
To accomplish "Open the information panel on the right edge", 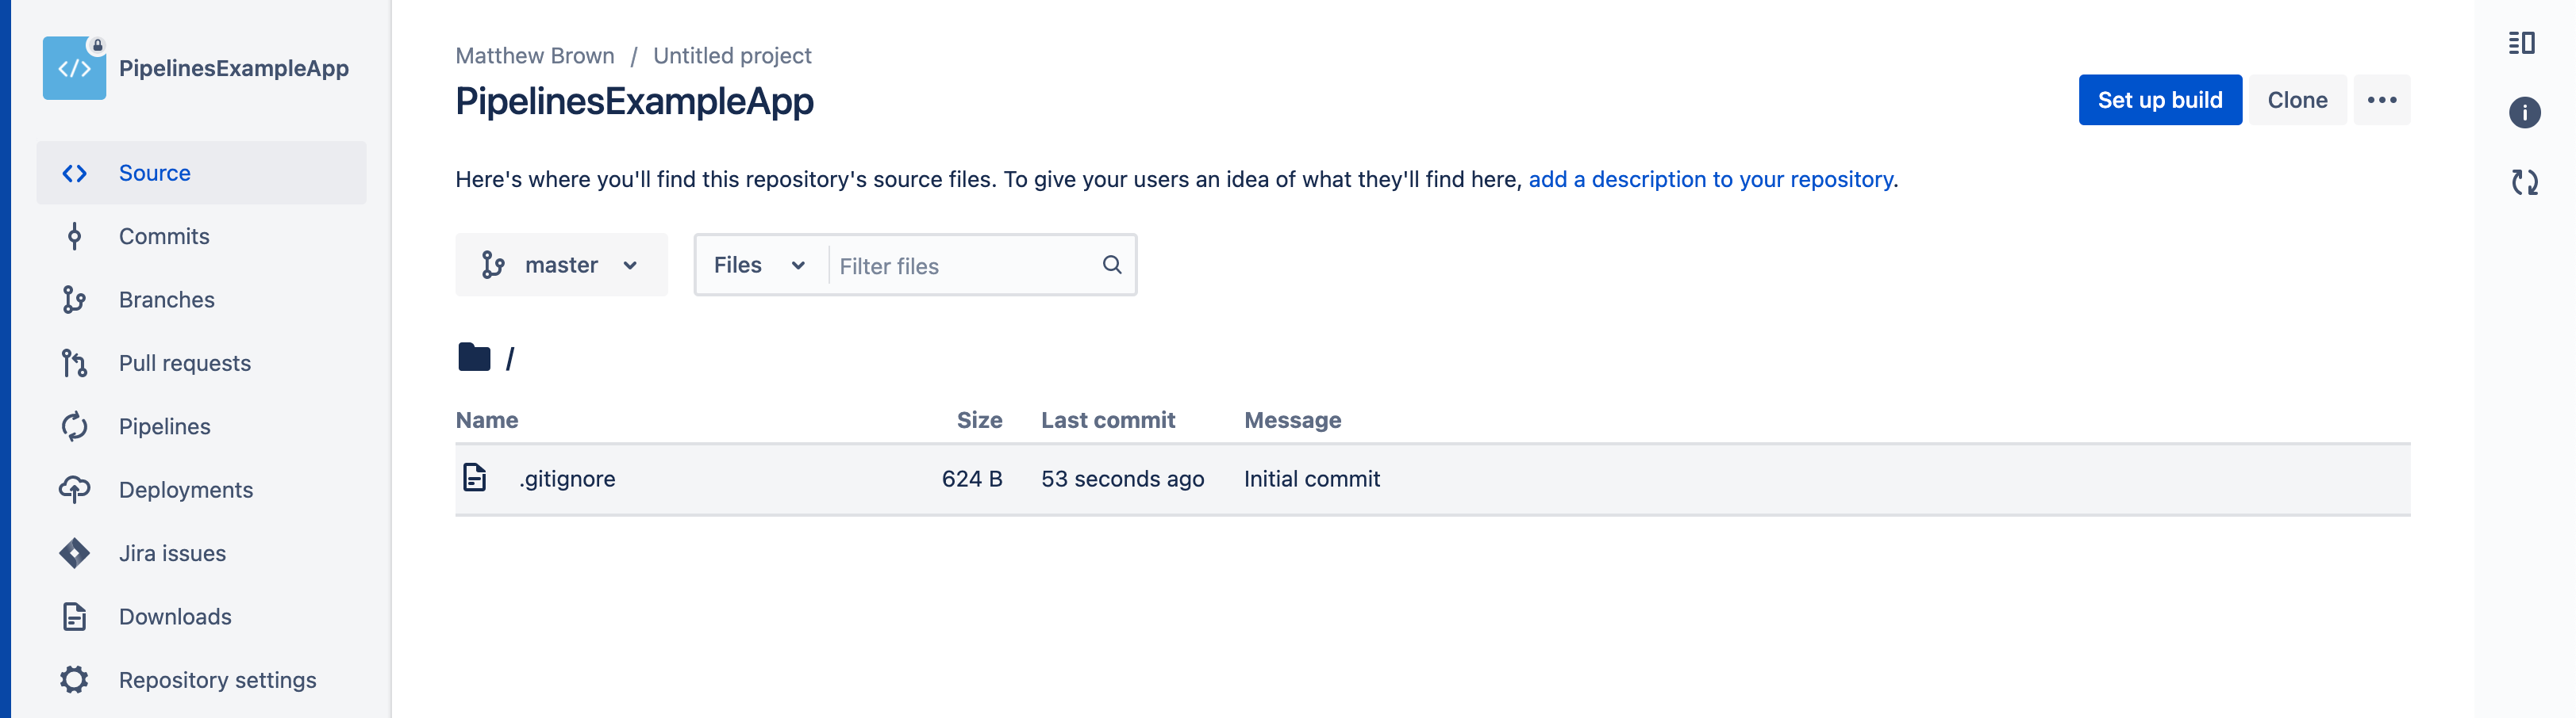I will coord(2525,113).
